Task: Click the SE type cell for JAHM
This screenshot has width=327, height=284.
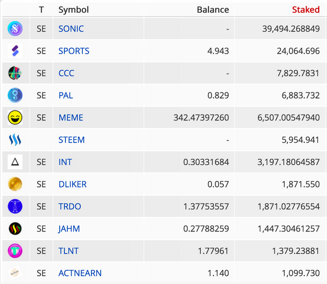Action: point(41,229)
